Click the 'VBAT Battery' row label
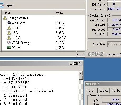Screen dimensions: 121x105 point(21,43)
